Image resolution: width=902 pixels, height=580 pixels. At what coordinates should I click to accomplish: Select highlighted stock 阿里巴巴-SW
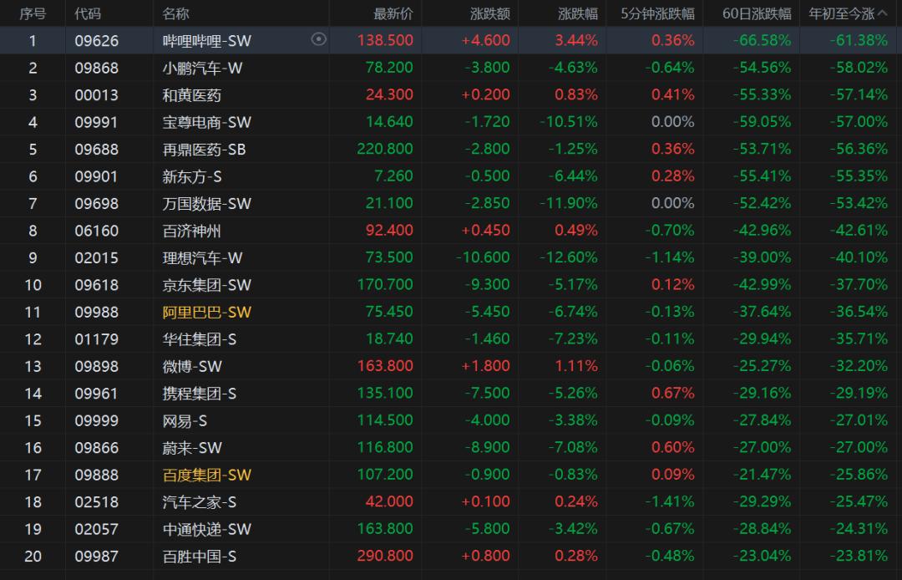tap(207, 312)
